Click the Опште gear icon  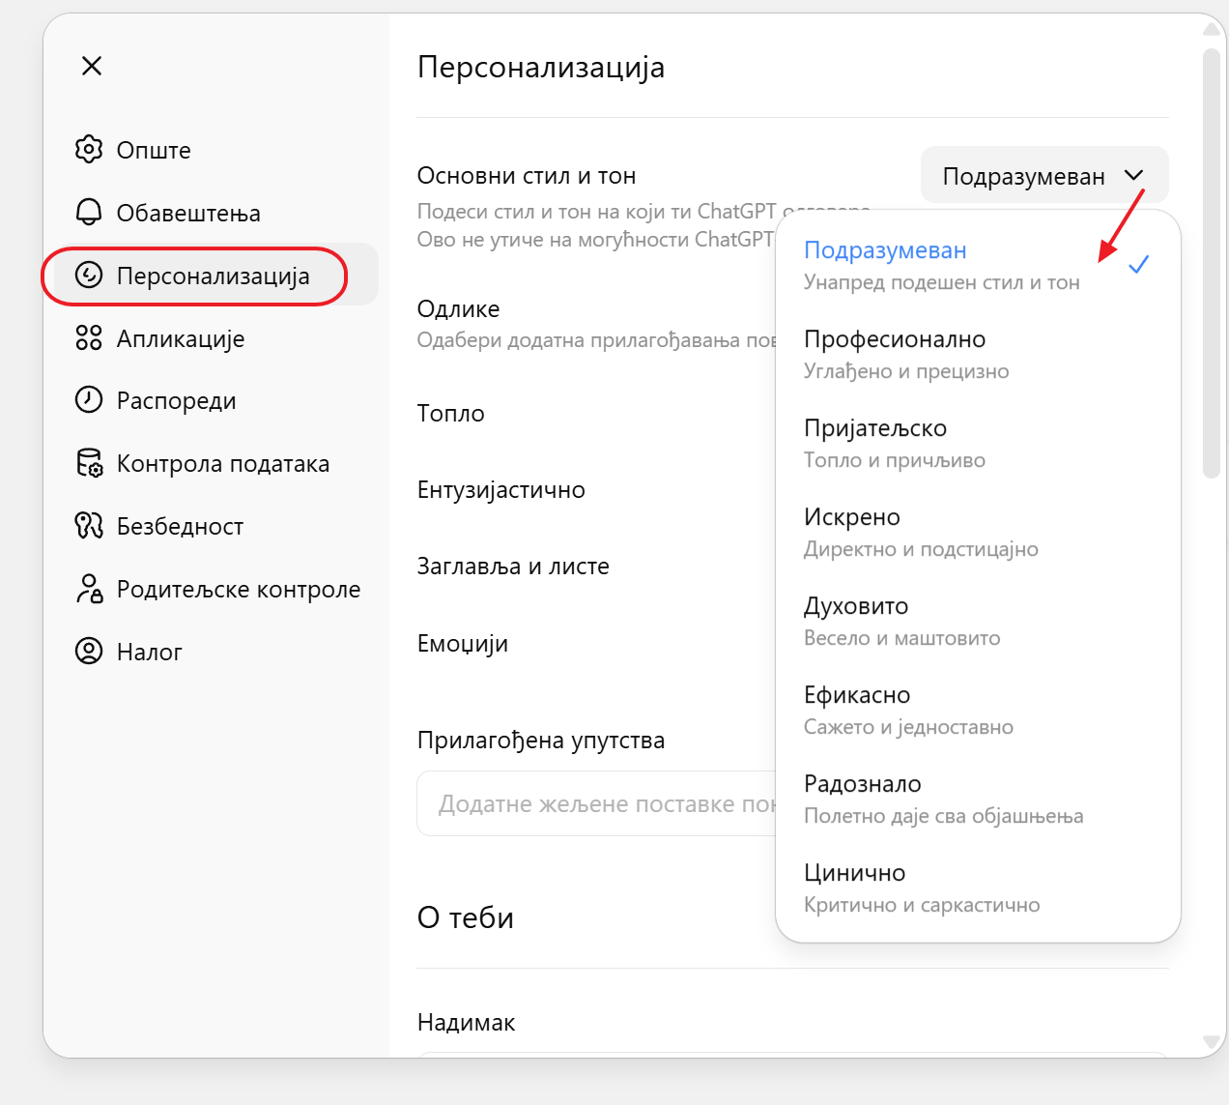point(89,150)
